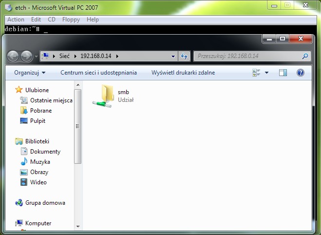Click Wyświetl drukarki zdalne

click(183, 73)
